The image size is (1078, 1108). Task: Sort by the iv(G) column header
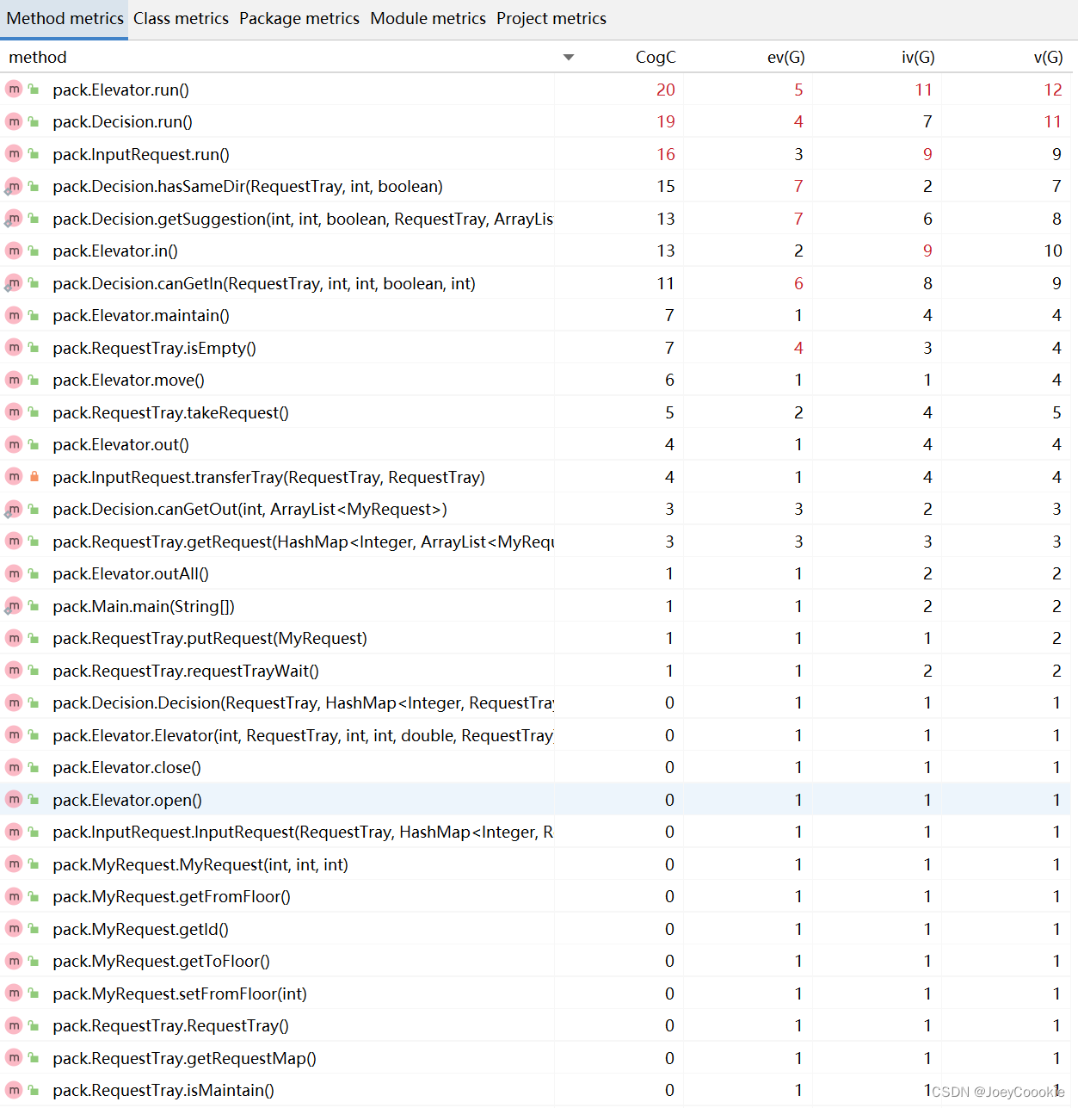918,57
